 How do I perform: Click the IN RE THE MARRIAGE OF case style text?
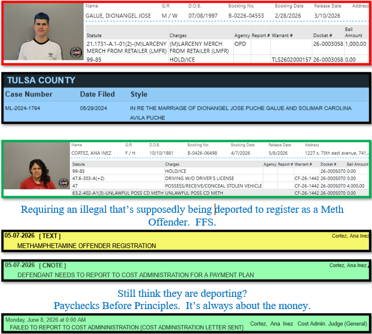click(241, 113)
